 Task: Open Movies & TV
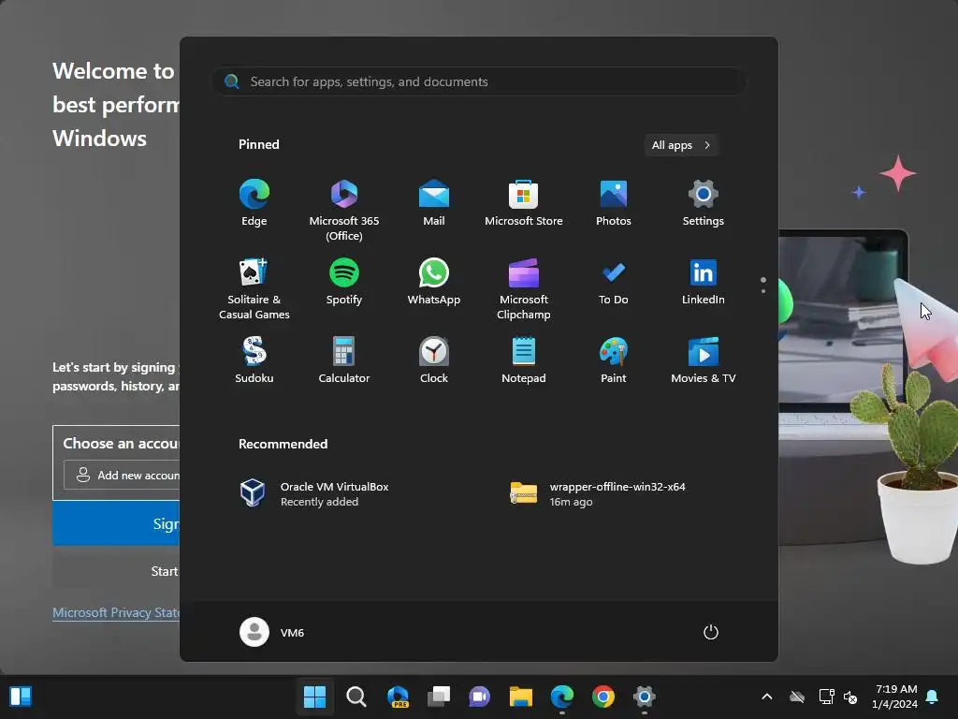(x=704, y=360)
